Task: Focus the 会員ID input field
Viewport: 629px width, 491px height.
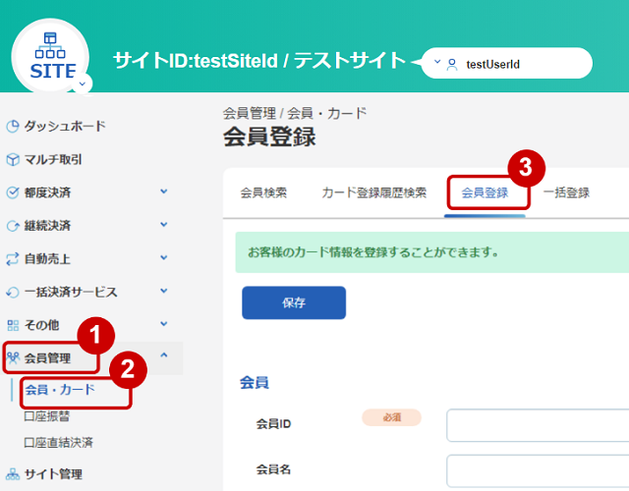Action: (538, 425)
